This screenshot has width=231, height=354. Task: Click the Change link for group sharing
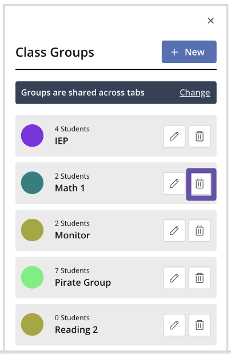click(x=195, y=93)
